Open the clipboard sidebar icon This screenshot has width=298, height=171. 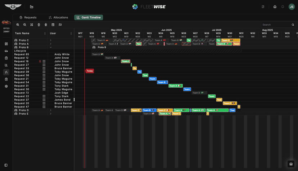click(x=6, y=58)
